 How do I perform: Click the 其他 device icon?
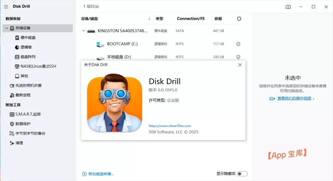coord(17,76)
